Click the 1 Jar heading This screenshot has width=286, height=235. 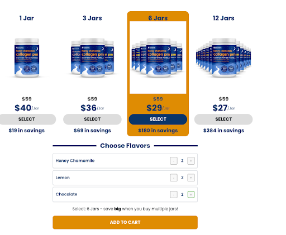(27, 18)
